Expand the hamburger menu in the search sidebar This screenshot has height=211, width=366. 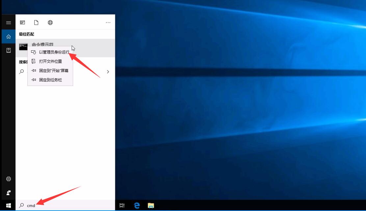click(9, 23)
